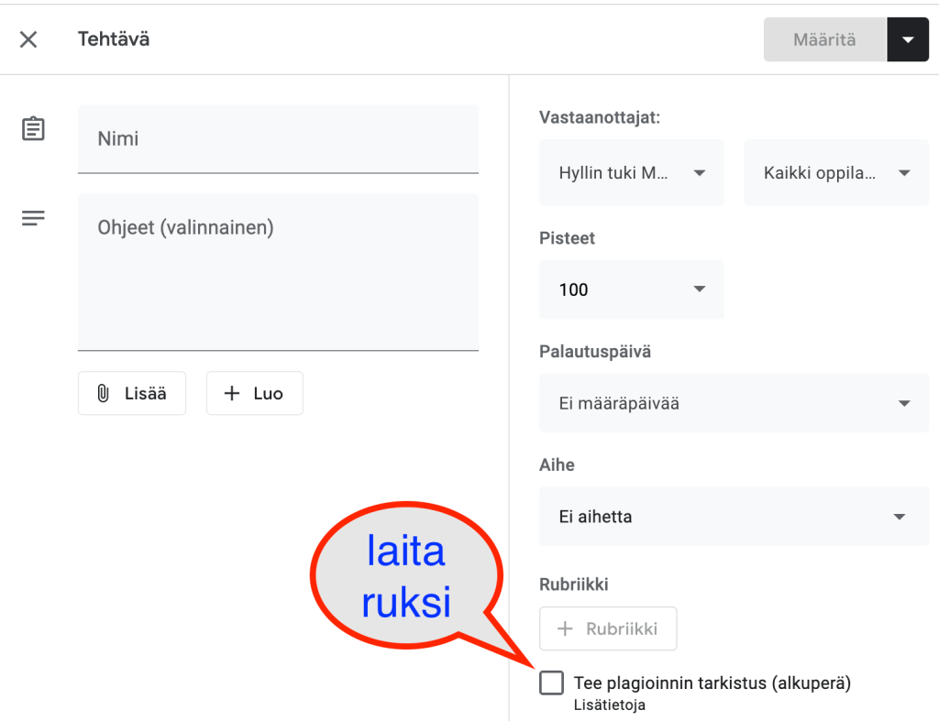Viewport: 939px width, 721px height.
Task: Click the Lisää attach button
Action: point(132,393)
